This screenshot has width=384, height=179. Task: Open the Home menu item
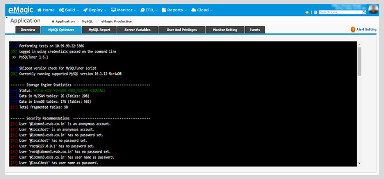coord(46,10)
